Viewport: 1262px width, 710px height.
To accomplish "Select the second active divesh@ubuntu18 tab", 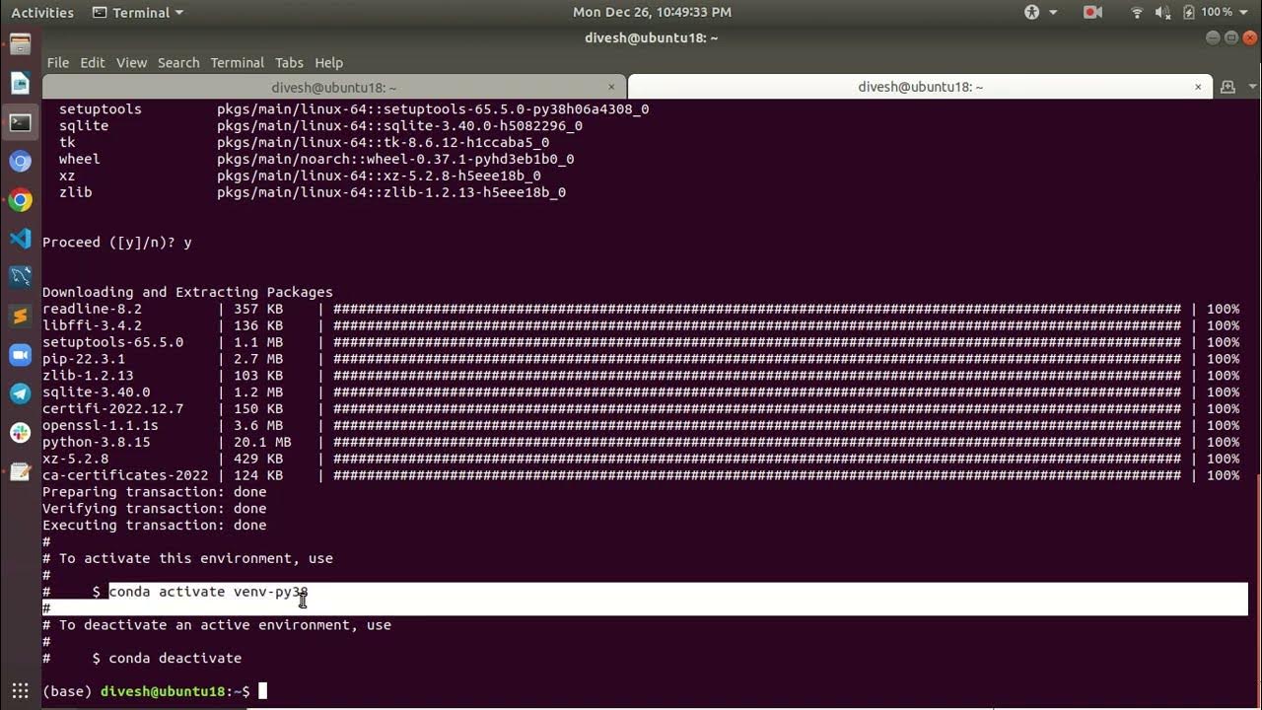I will coord(920,87).
